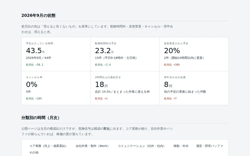Screen dimensions: 250x156
Task: Click the 43.5 h scheduled hours value
Action: 35,51
